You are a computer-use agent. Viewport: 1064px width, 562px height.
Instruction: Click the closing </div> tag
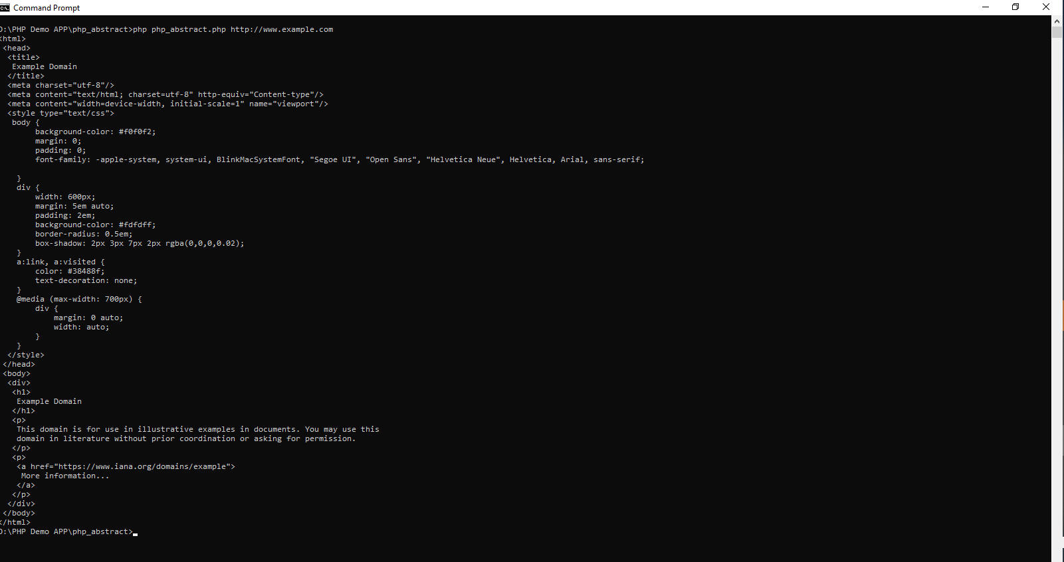pyautogui.click(x=21, y=504)
